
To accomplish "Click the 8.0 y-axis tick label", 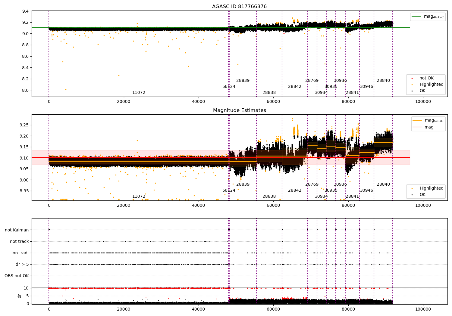I will pos(26,90).
